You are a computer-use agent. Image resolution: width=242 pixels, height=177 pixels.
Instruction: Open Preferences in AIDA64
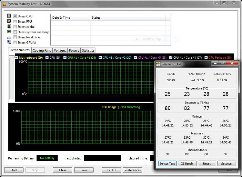pyautogui.click(x=133, y=170)
